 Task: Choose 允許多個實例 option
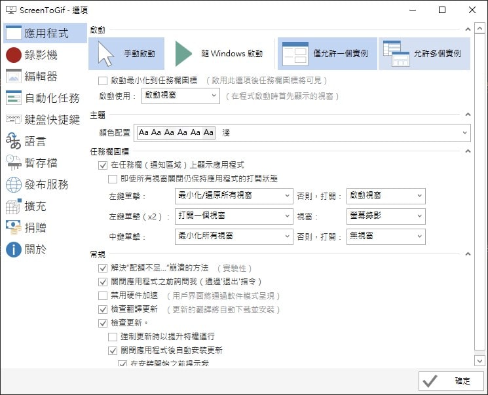(x=424, y=54)
